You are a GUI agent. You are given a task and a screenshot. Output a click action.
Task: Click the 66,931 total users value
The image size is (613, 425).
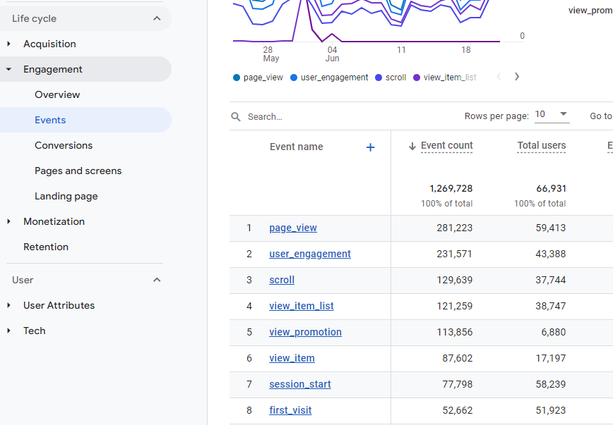(x=552, y=188)
